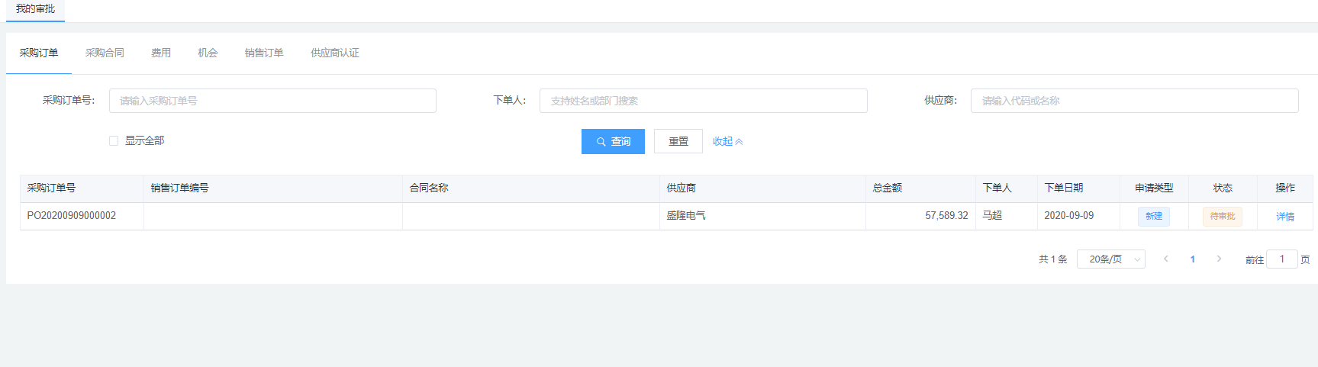Screen dimensions: 1318x367
Task: Switch to the 费用 tab
Action: click(x=161, y=53)
